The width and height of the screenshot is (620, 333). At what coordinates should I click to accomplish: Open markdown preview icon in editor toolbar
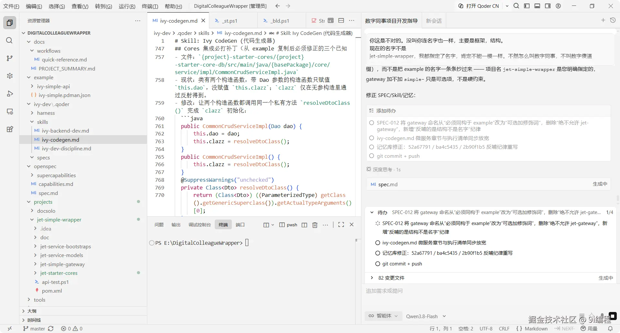click(x=331, y=20)
